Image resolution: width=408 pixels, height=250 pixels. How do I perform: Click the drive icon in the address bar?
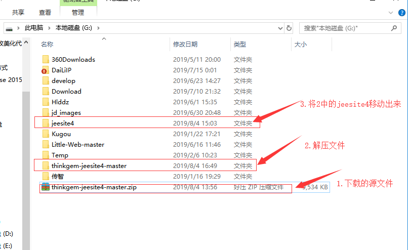click(9, 28)
